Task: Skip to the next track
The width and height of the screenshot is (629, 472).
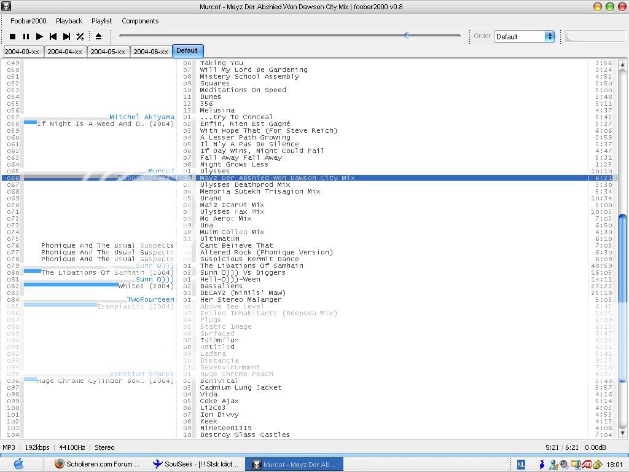Action: pos(66,36)
